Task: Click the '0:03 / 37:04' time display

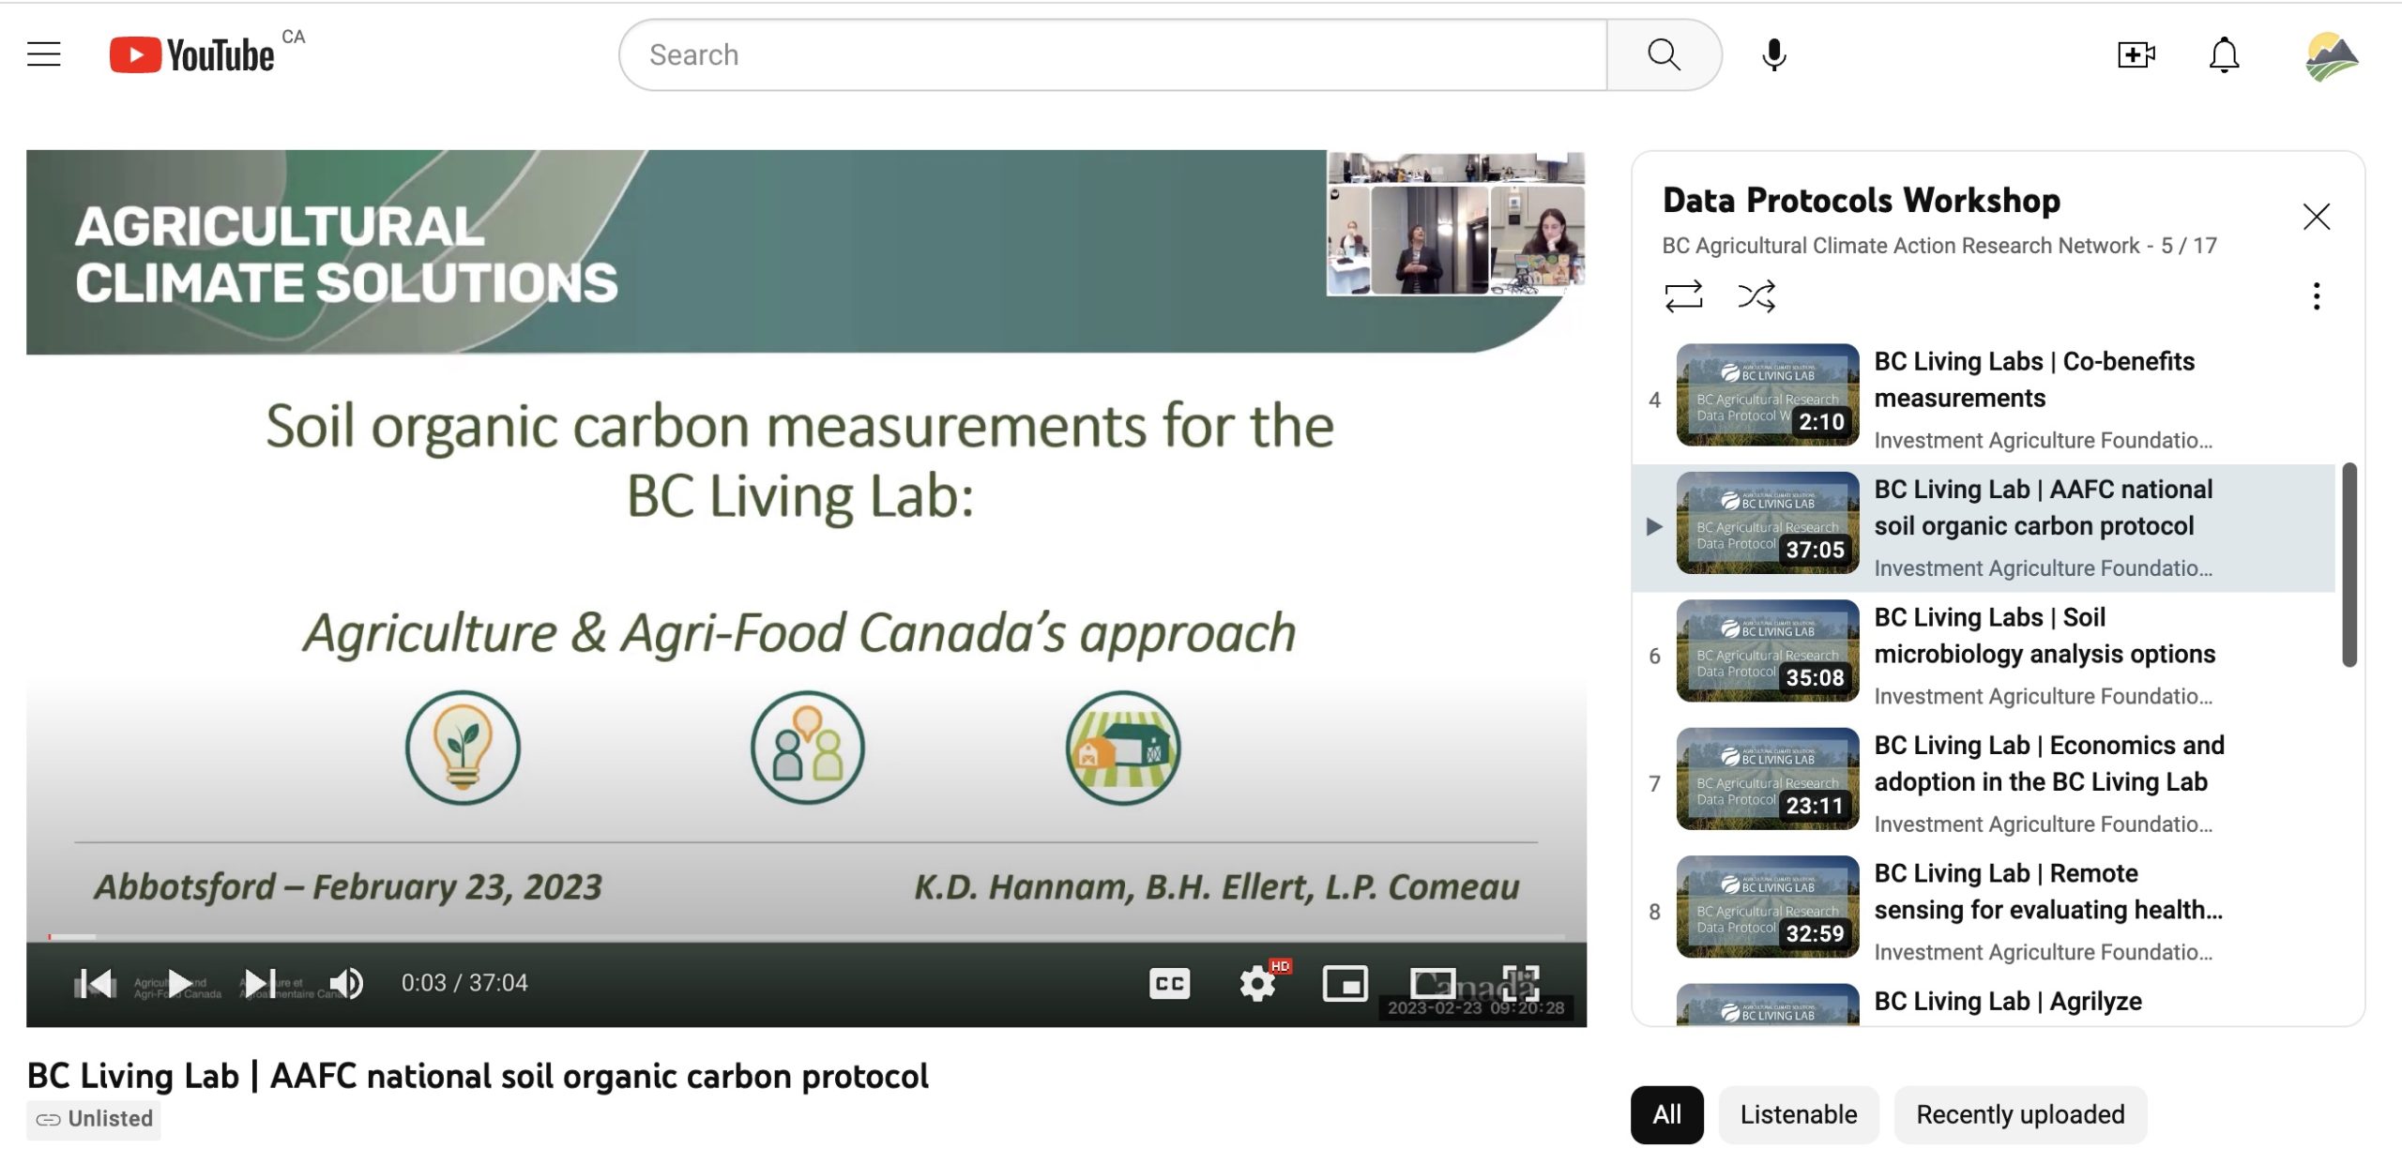Action: click(x=464, y=983)
